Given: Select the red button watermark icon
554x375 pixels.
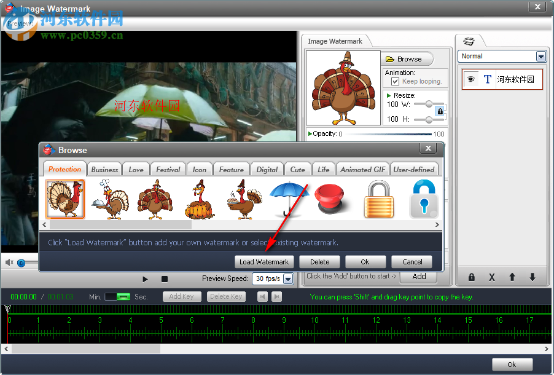Looking at the screenshot, I should (x=331, y=198).
